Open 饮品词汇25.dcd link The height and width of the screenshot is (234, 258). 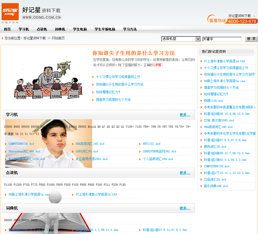[215, 180]
